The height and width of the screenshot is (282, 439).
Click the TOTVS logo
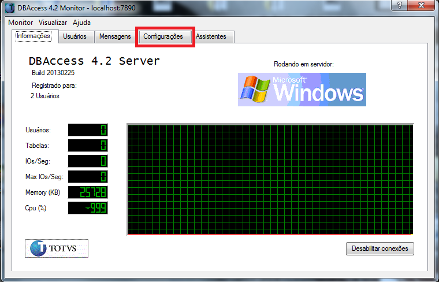pos(57,248)
